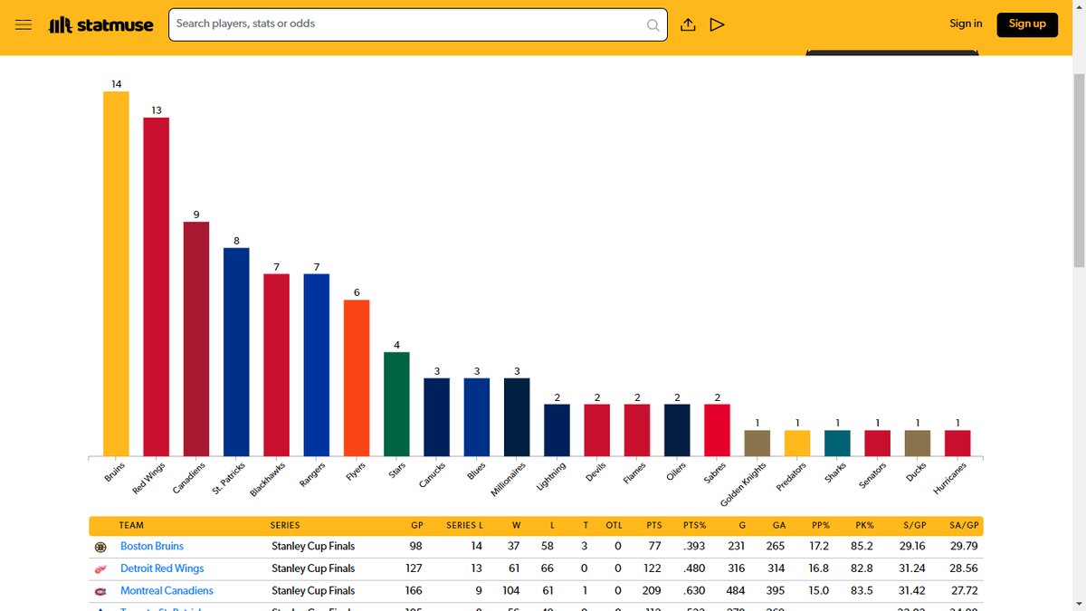1086x611 pixels.
Task: Click the TEAM column header
Action: coord(131,525)
